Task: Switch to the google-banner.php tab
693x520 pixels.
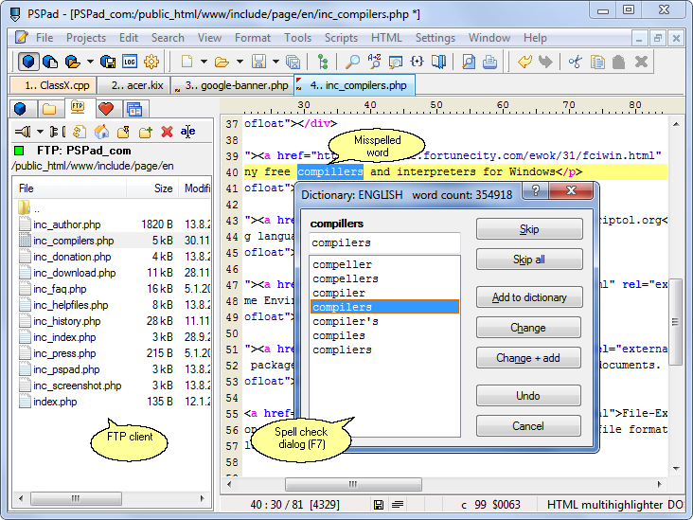Action: tap(232, 85)
